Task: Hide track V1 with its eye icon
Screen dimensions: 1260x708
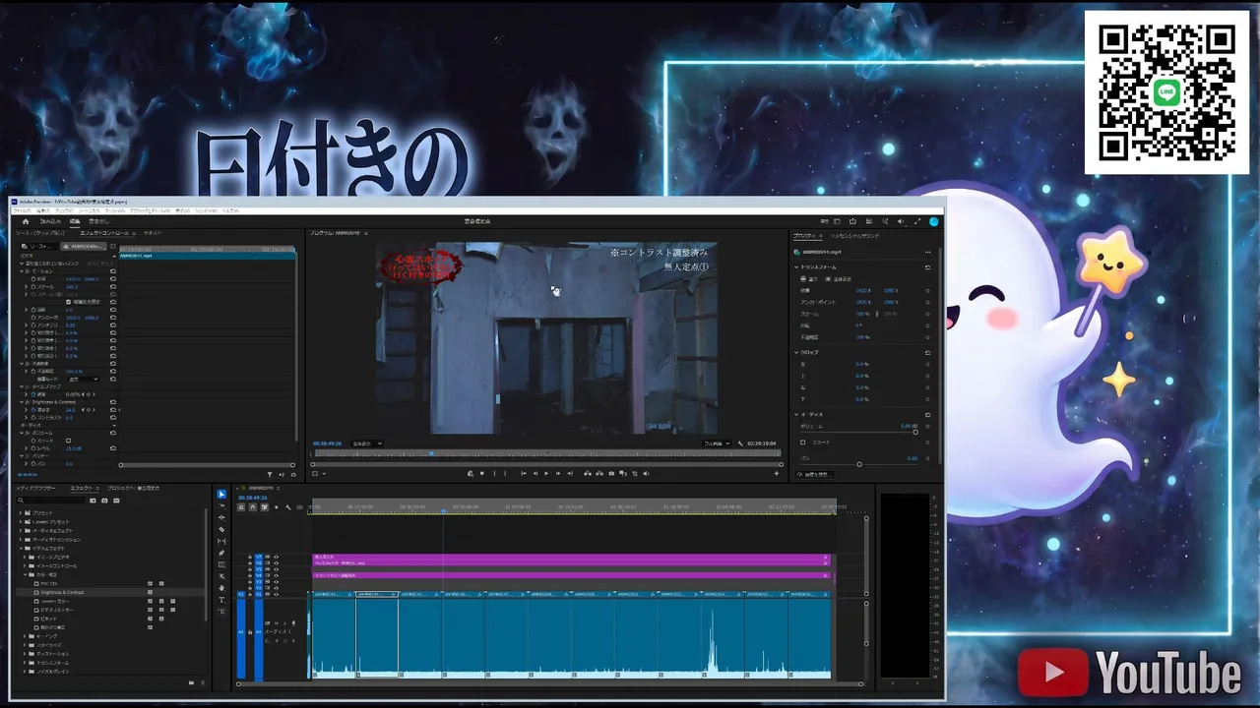Action: [x=277, y=594]
